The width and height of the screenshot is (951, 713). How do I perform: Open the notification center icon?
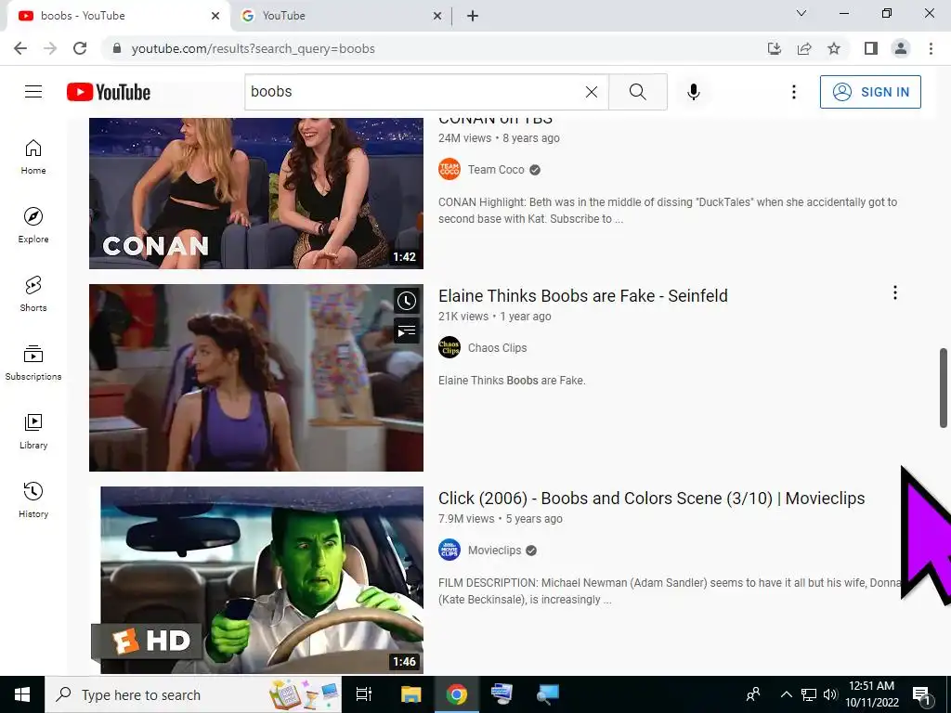(x=921, y=694)
